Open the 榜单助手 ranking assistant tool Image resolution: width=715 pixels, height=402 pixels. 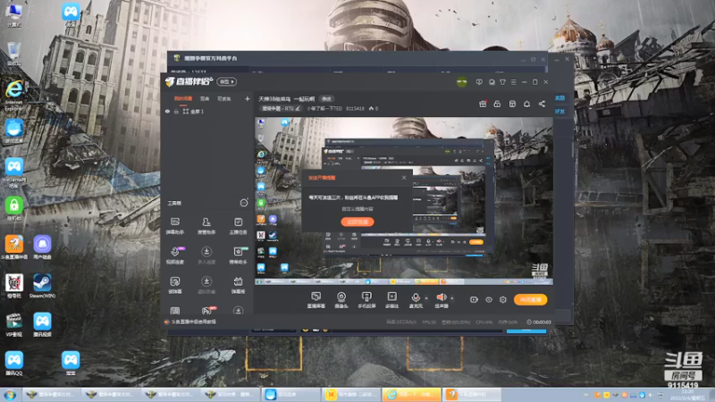click(x=238, y=255)
